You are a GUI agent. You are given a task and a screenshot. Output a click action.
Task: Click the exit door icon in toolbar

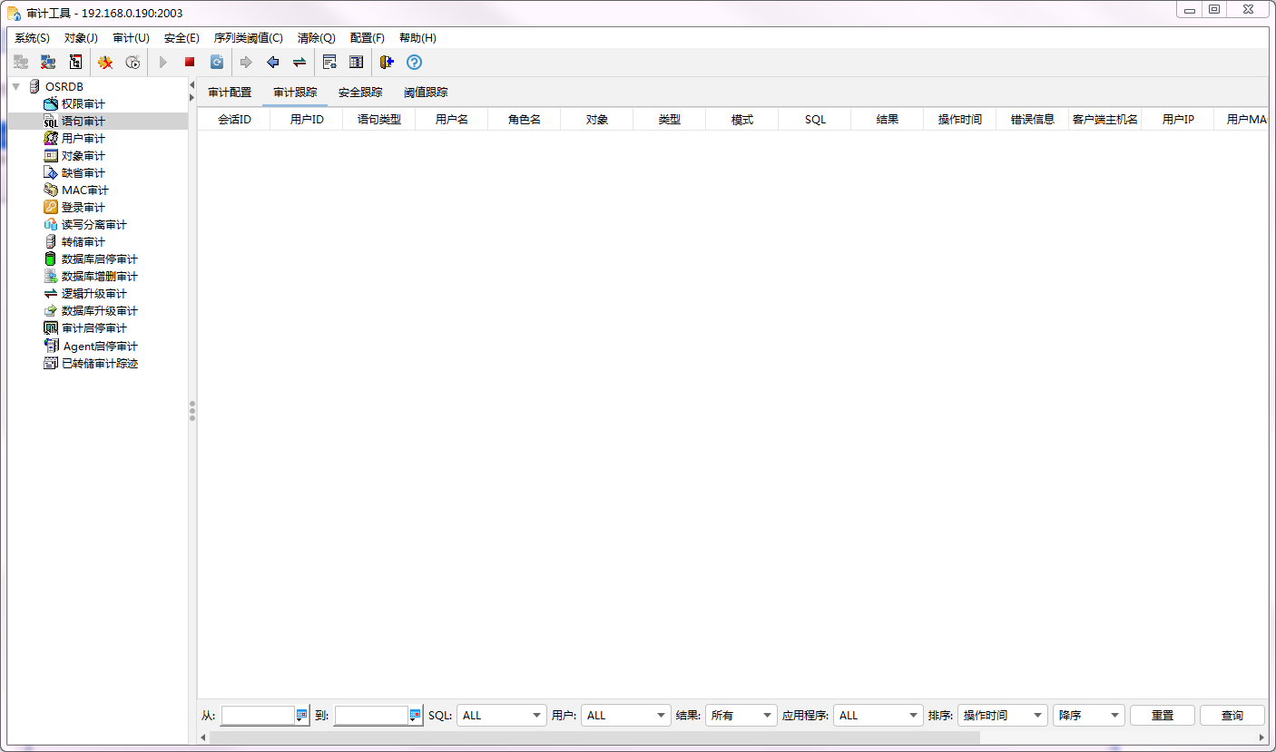coord(387,63)
